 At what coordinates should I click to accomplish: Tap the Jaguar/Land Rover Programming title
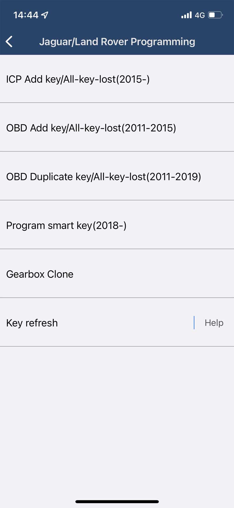117,41
